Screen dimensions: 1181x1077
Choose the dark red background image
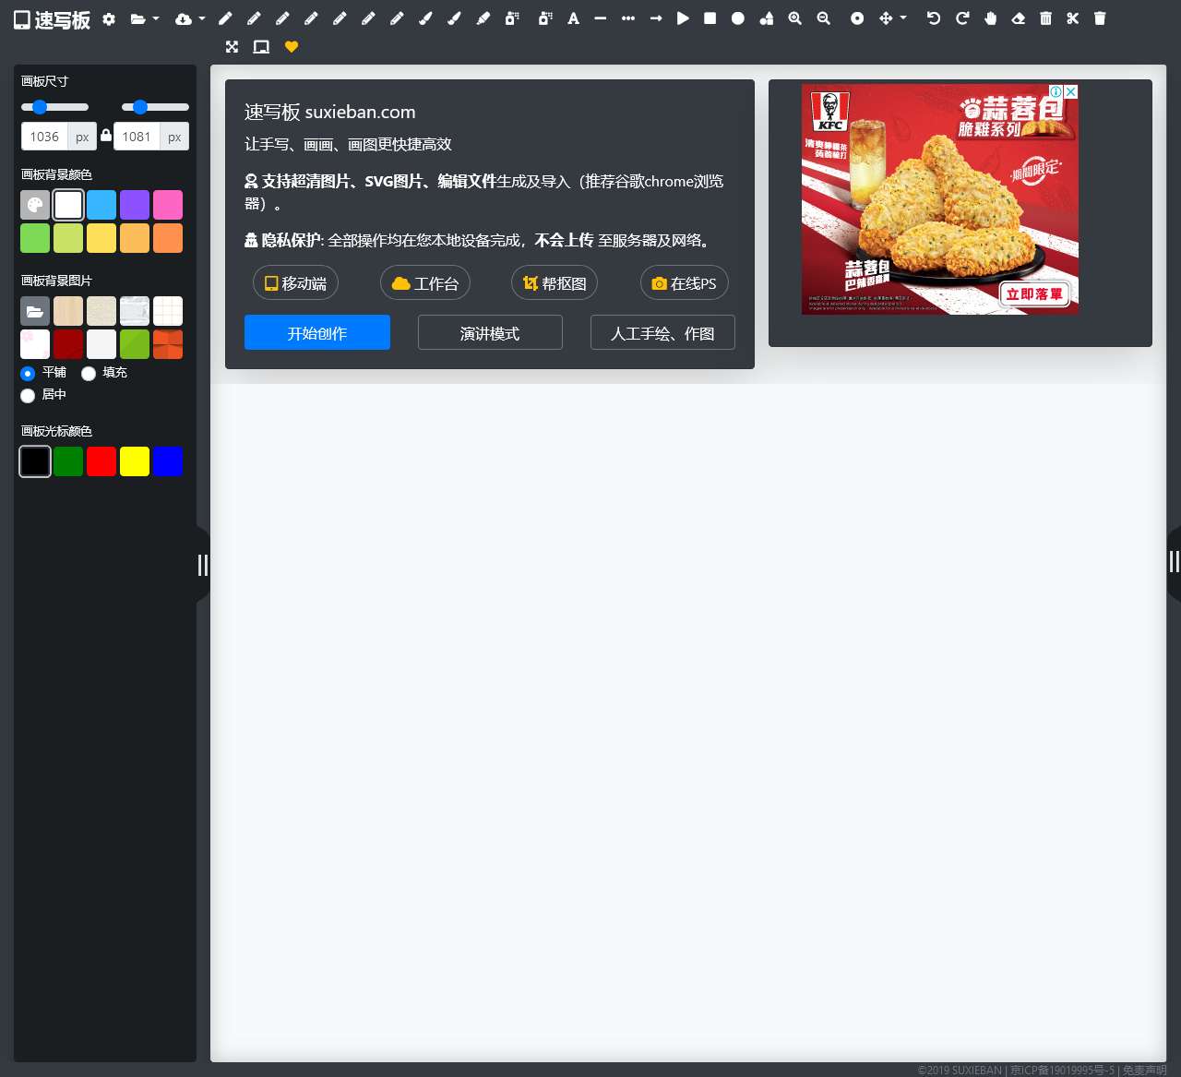point(68,344)
